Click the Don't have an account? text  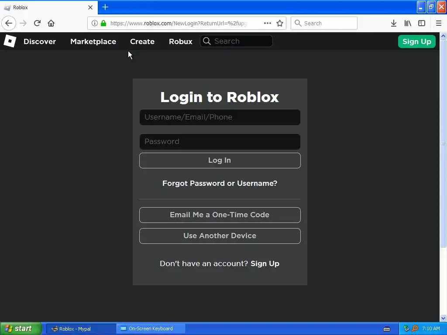[x=204, y=263]
